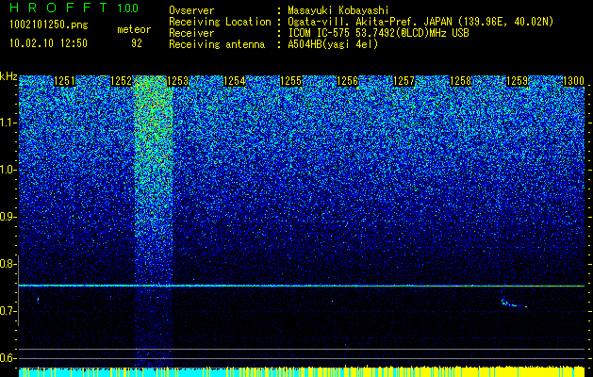Click the Receiver field label

[x=191, y=33]
